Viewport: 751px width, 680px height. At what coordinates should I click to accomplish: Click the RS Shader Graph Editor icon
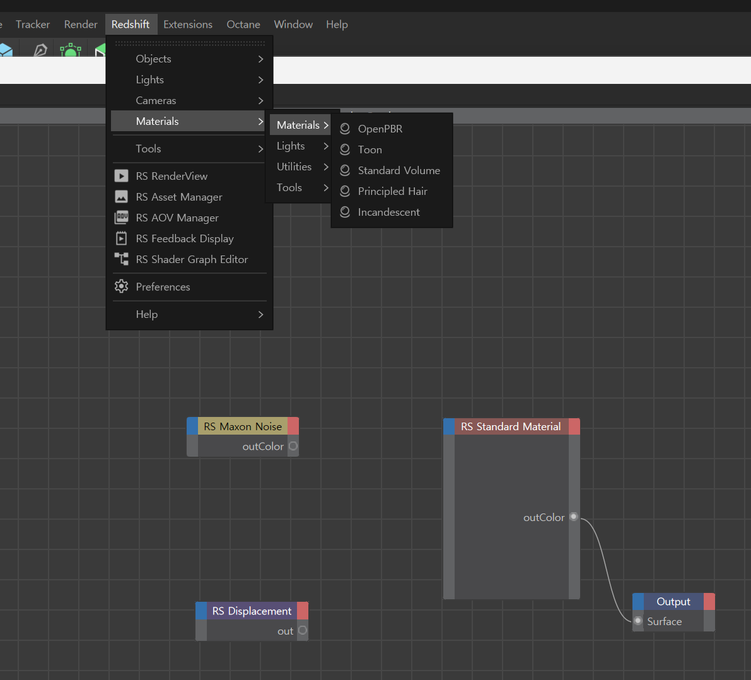coord(121,259)
